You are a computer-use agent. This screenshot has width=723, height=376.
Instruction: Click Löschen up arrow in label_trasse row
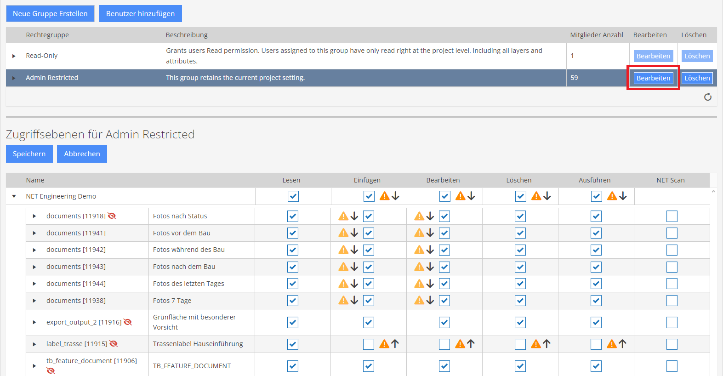547,344
